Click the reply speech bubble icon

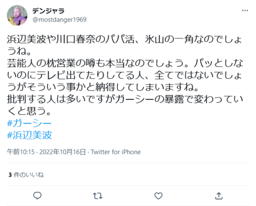[37, 196]
